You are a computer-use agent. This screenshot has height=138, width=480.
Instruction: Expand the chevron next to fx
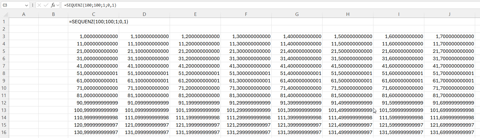(x=58, y=5)
